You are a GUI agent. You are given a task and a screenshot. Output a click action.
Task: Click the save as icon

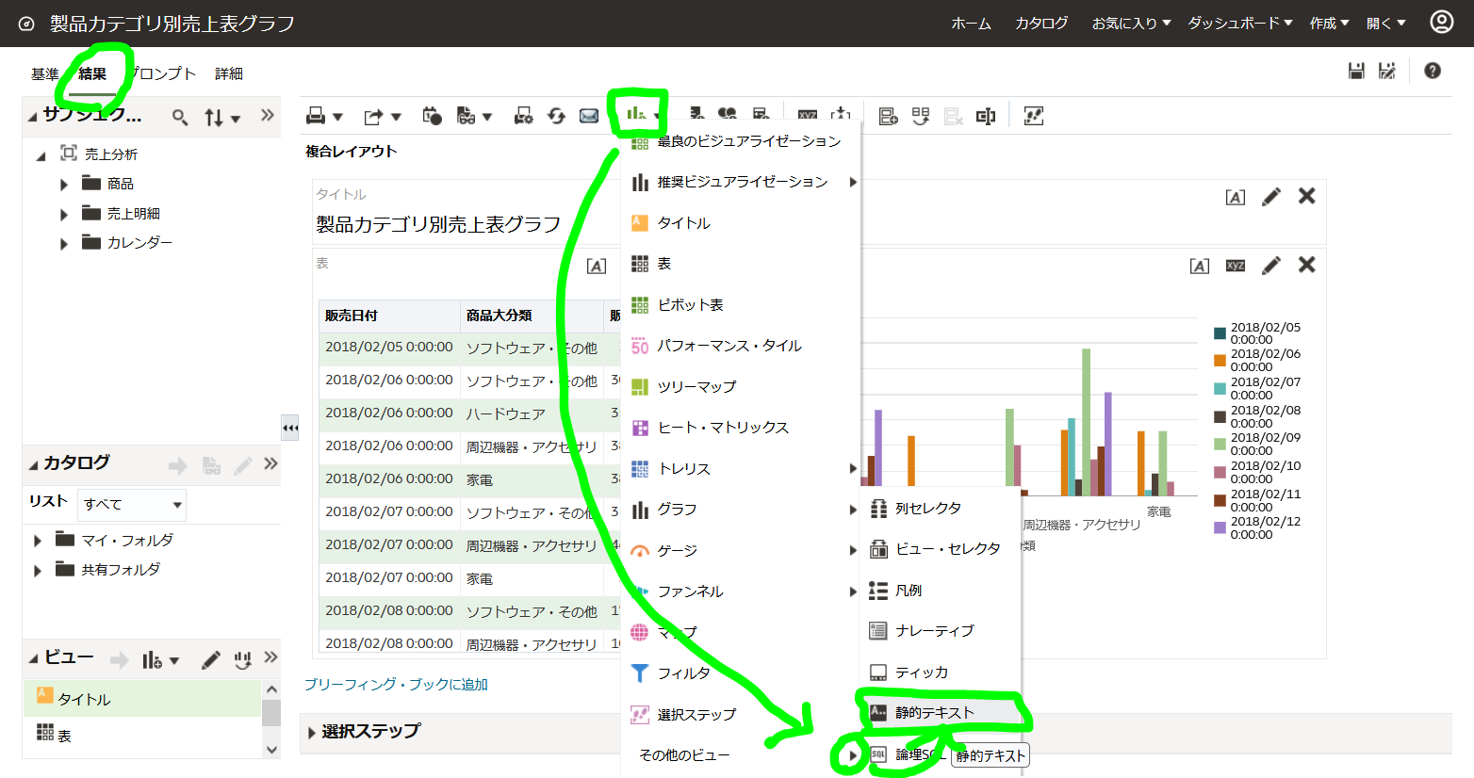[1387, 71]
